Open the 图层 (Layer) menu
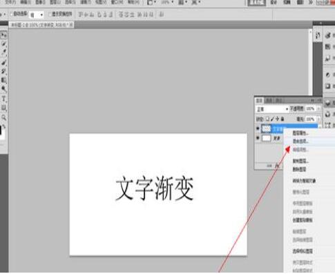This screenshot has width=335, height=274. pyautogui.click(x=55, y=2)
